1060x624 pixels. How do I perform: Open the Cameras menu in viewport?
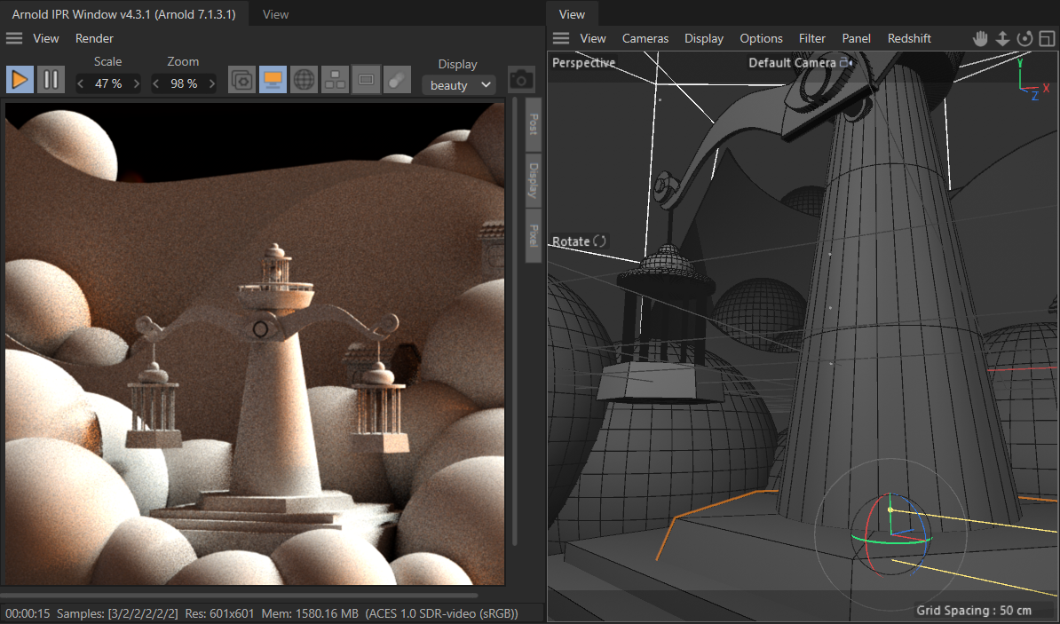point(645,38)
